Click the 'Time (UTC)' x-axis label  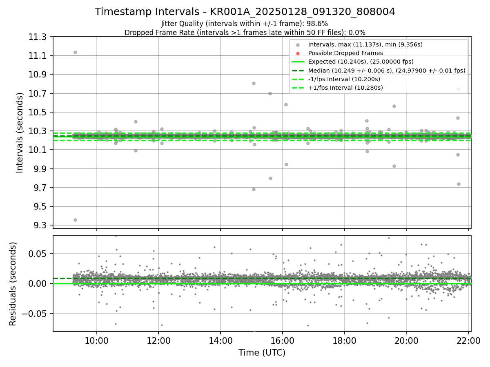pyautogui.click(x=262, y=353)
